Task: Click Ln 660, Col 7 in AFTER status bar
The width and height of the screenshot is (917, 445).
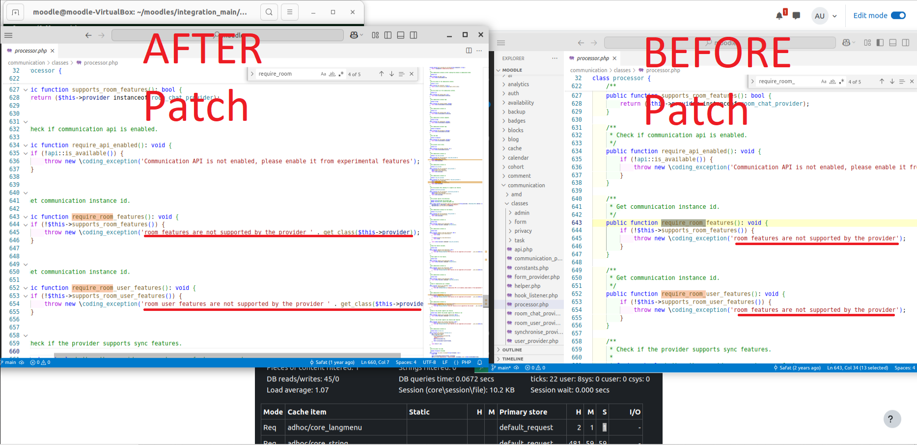Action: [375, 362]
